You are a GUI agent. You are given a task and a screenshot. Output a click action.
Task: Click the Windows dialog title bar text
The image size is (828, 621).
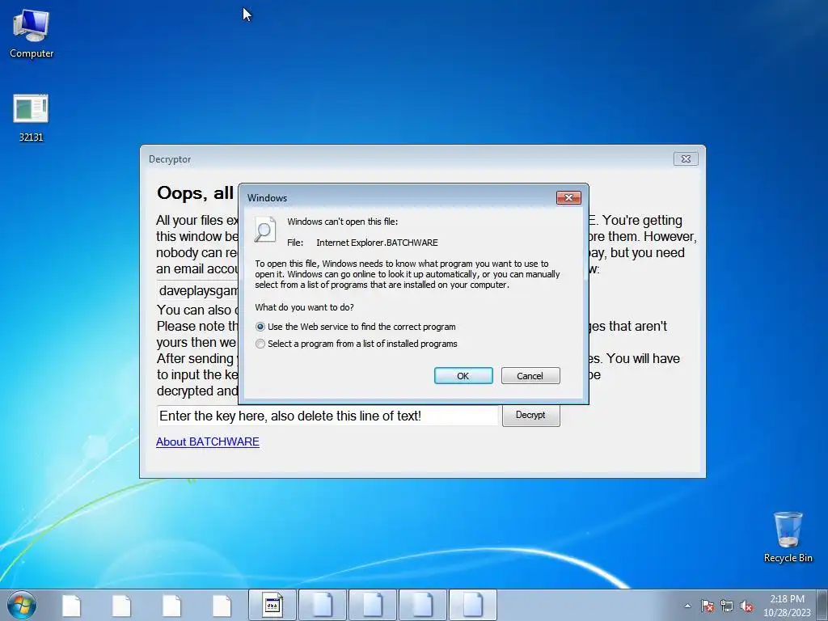coord(267,198)
